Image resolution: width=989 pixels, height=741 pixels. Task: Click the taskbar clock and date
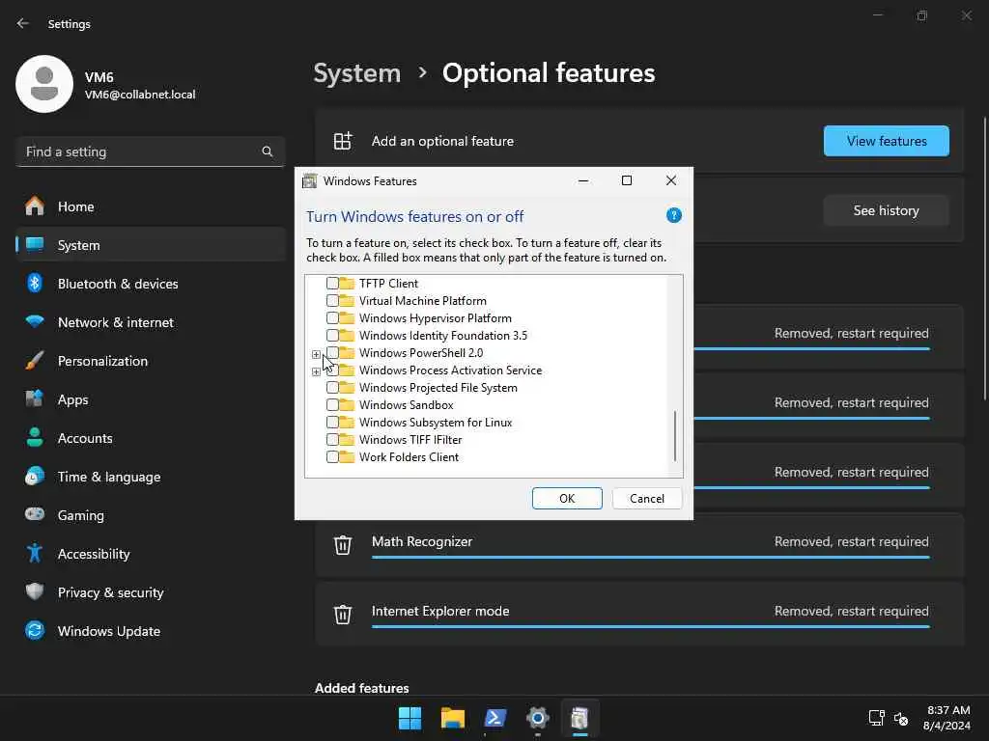[947, 718]
